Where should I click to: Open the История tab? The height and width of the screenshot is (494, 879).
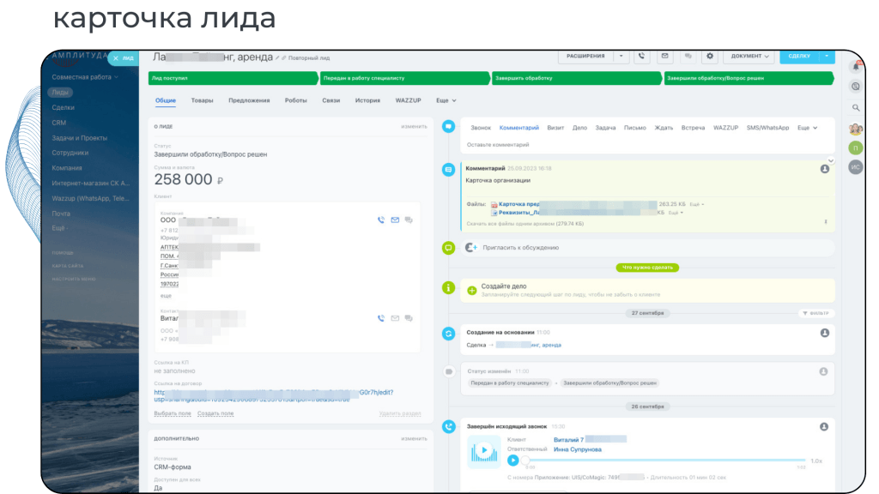click(367, 101)
